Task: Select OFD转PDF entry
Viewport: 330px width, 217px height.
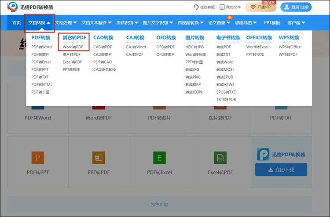Action: point(165,47)
